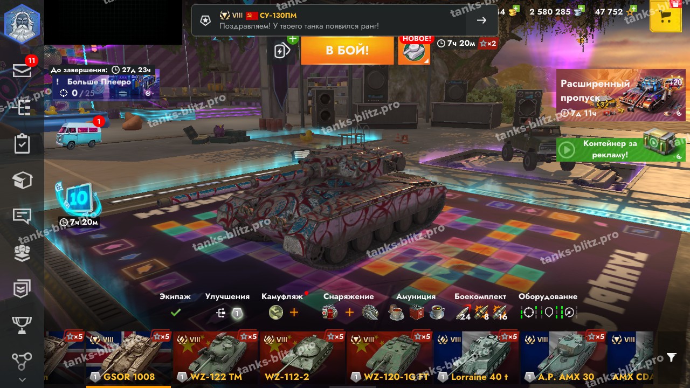Toggle the booster battery icon beside battle button

(282, 50)
